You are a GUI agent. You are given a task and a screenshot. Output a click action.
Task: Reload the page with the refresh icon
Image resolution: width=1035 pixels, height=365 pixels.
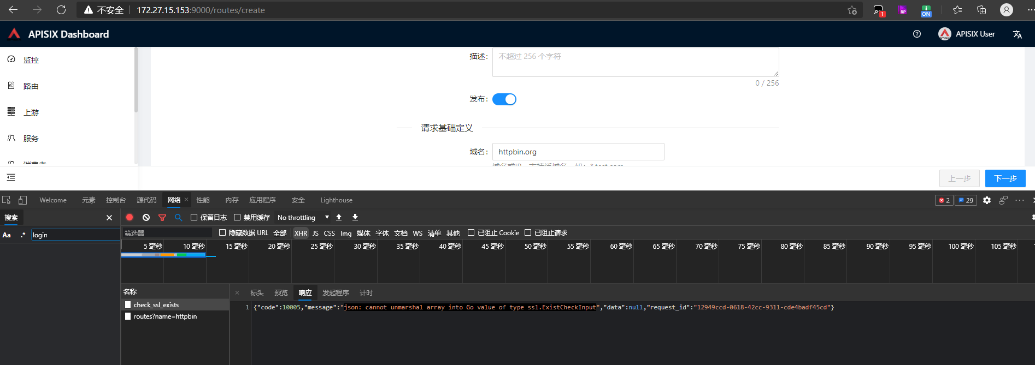pyautogui.click(x=61, y=10)
